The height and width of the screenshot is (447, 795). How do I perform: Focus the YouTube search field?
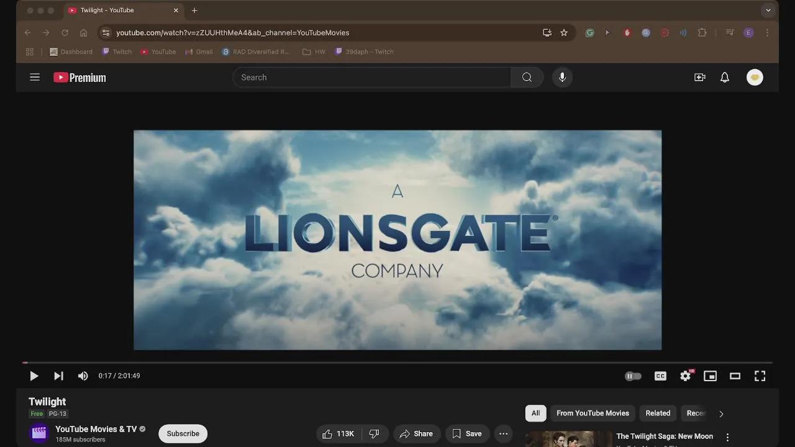pyautogui.click(x=371, y=77)
